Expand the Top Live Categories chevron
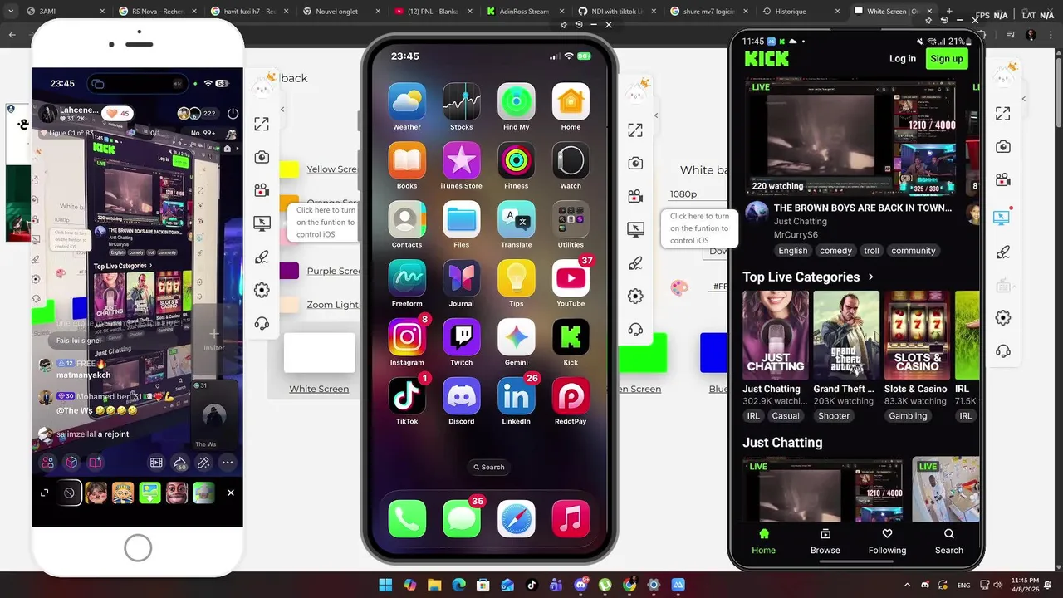The width and height of the screenshot is (1063, 598). tap(870, 277)
